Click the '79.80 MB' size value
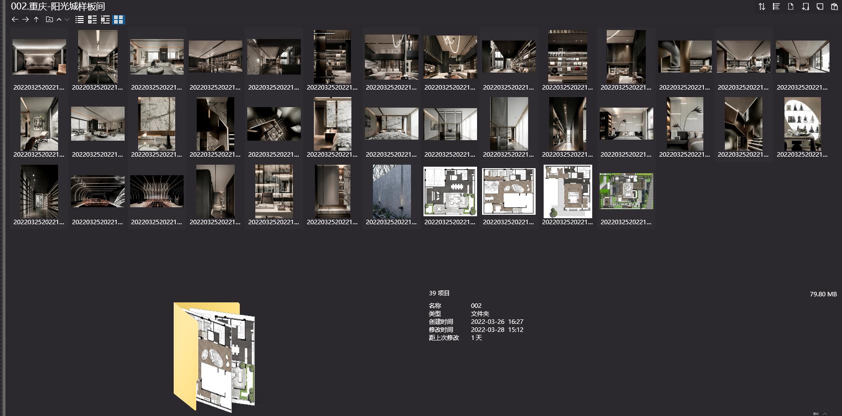Screen dimensions: 842x416 823,294
